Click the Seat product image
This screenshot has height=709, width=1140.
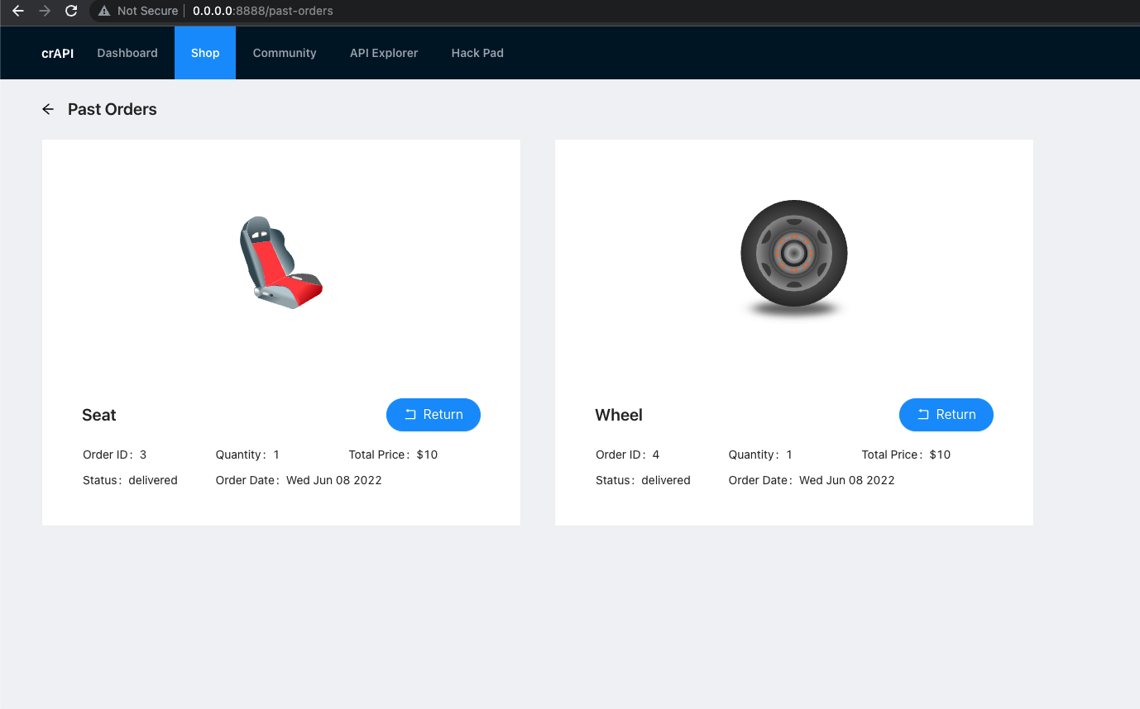point(281,262)
